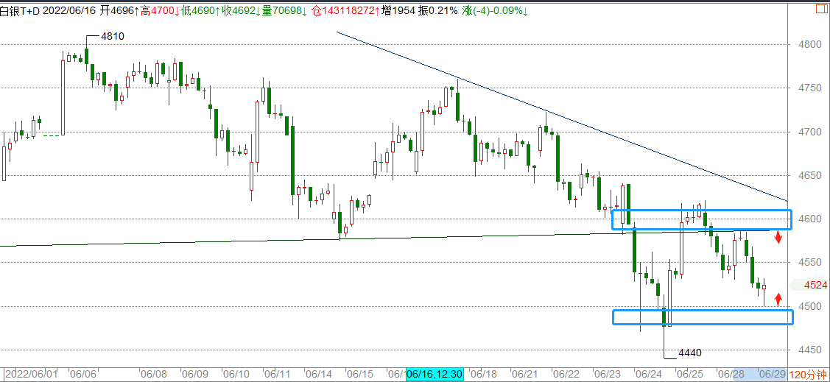
Task: Click the 06/18 date axis label
Action: pyautogui.click(x=483, y=374)
